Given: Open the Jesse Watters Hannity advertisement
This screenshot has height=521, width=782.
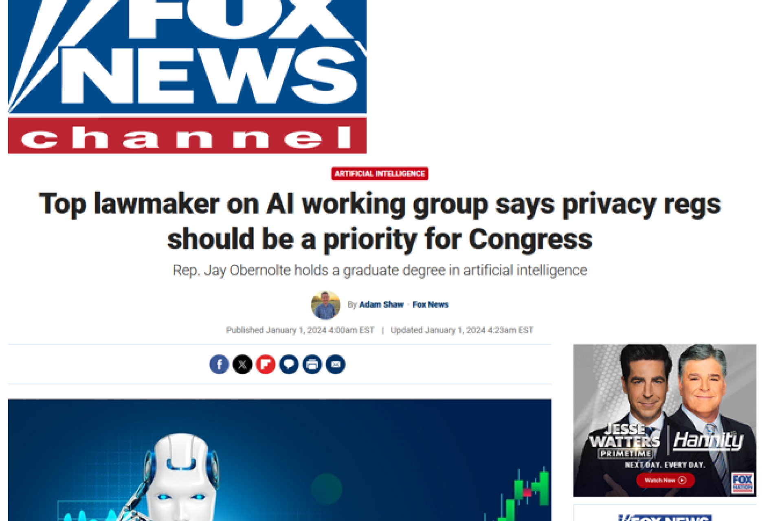Looking at the screenshot, I should (665, 420).
